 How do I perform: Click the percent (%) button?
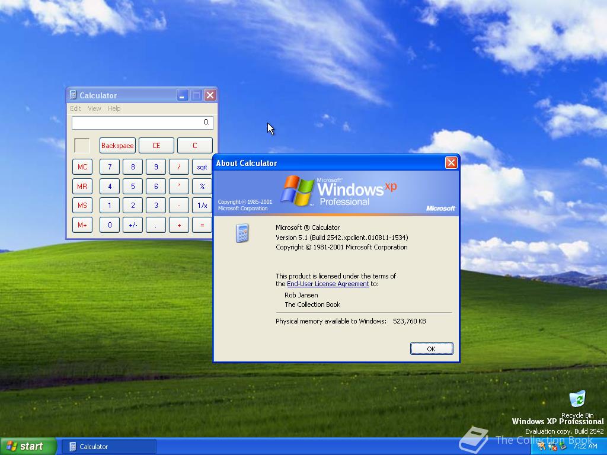(202, 186)
